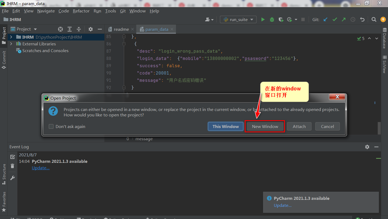Open Favorites side tool window
Screen dimensions: 388x219
[x=4, y=201]
